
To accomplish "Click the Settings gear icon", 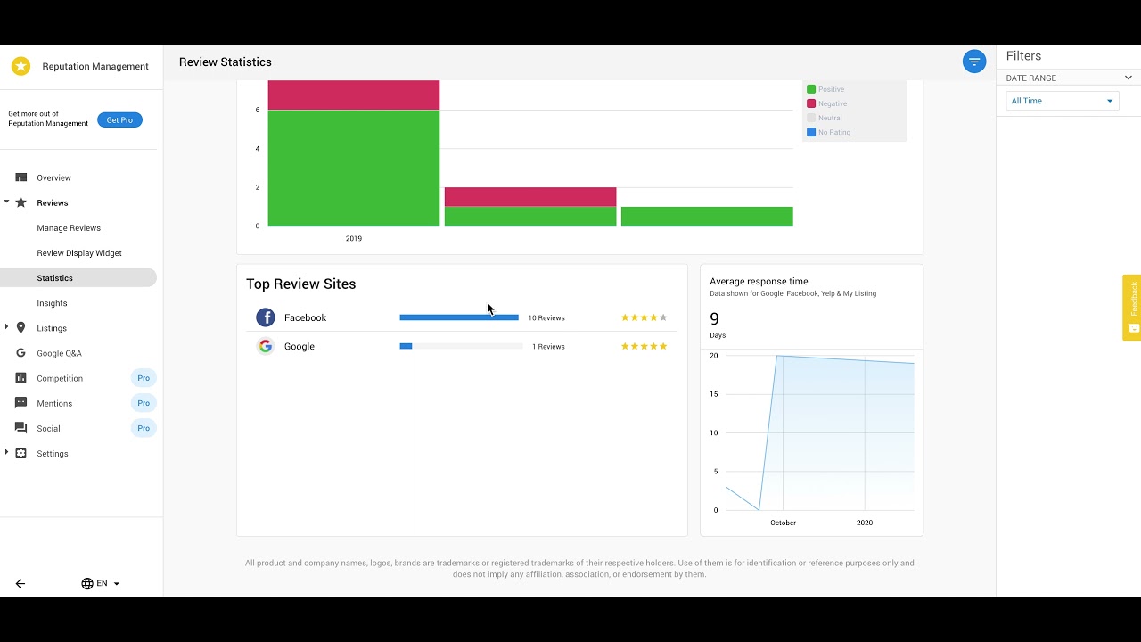I will click(21, 453).
